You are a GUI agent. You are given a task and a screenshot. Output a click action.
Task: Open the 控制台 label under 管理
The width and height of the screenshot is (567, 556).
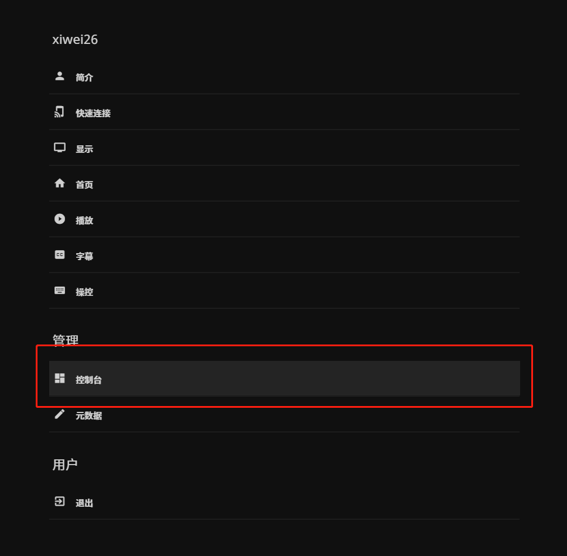pos(88,380)
